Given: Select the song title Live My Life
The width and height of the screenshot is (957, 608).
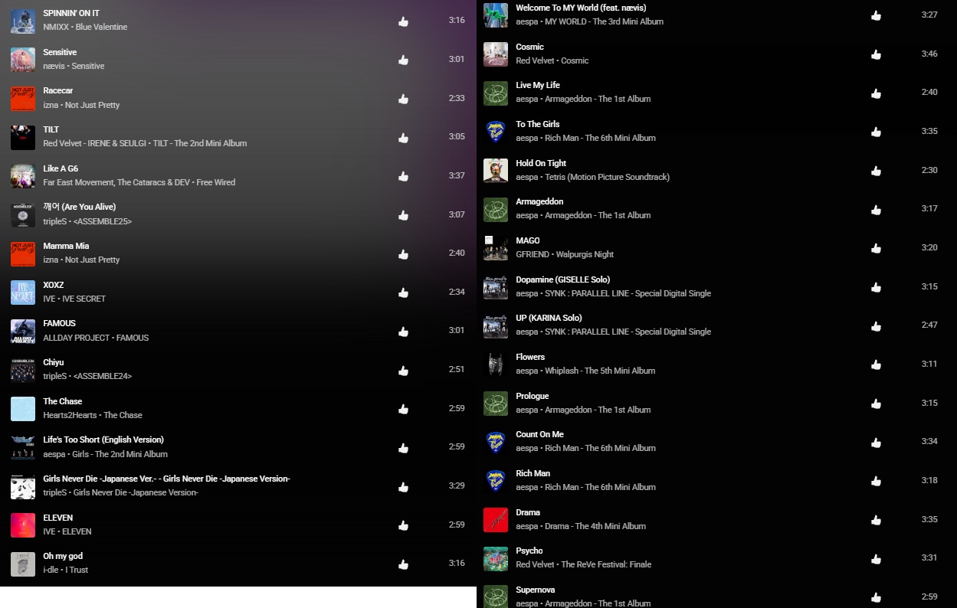Looking at the screenshot, I should (538, 85).
